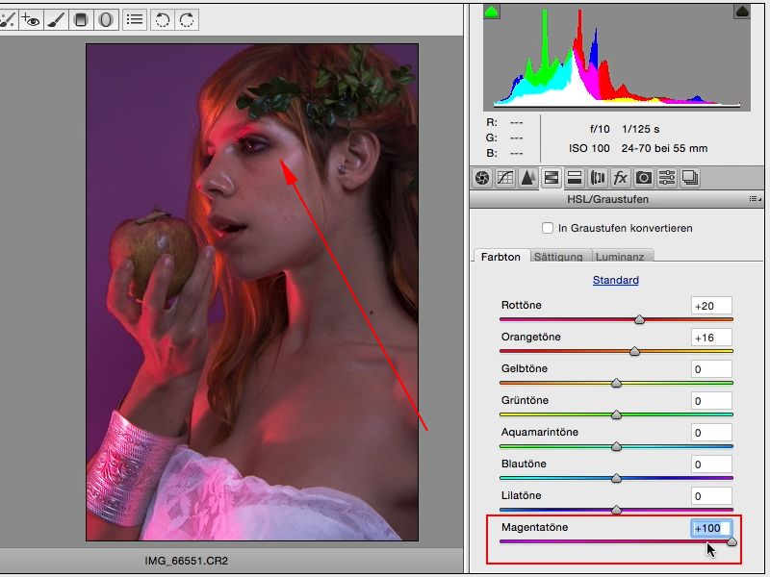The image size is (770, 577).
Task: Select the Radial Filter tool
Action: [x=106, y=19]
